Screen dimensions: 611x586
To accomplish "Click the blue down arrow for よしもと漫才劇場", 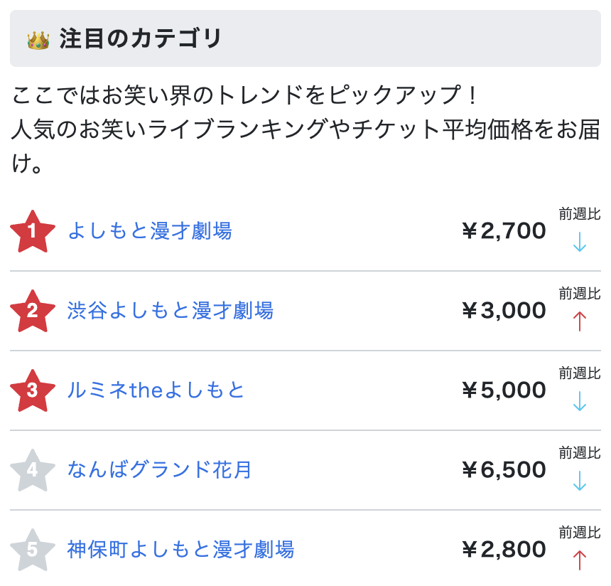I will tap(580, 243).
